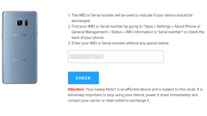The image size is (207, 116).
Task: Click the Galaxy Note7 phone image
Action: (x=19, y=47)
